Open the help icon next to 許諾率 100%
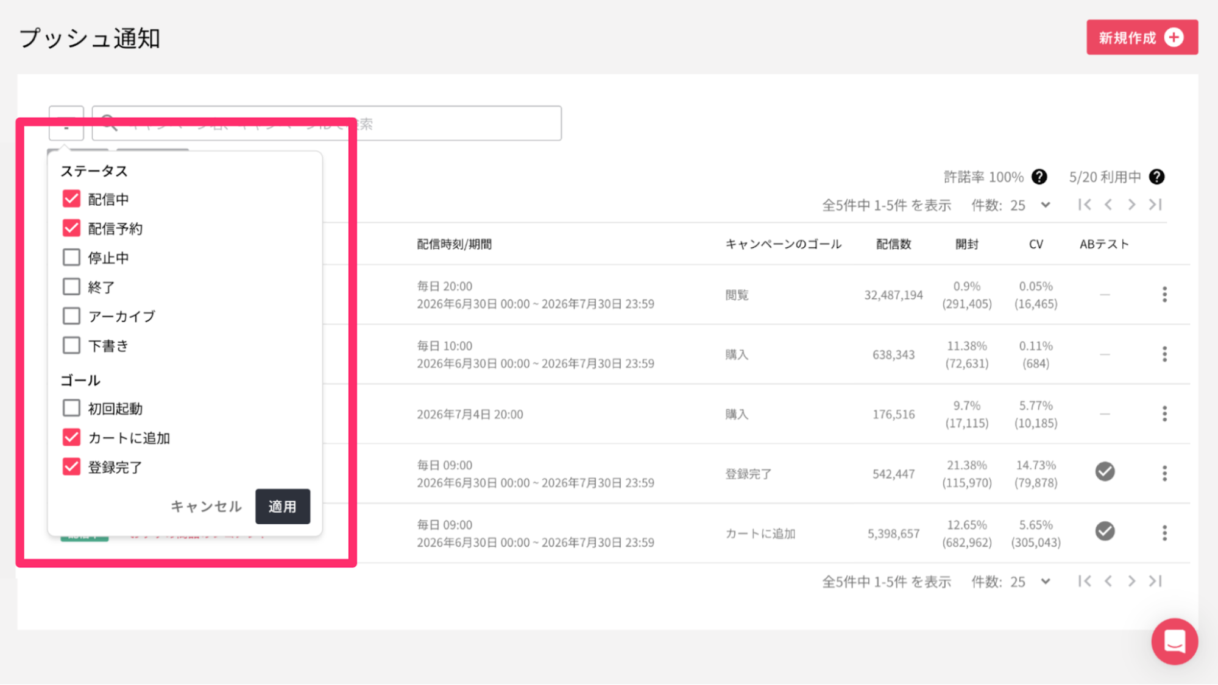The width and height of the screenshot is (1218, 685). (1039, 177)
